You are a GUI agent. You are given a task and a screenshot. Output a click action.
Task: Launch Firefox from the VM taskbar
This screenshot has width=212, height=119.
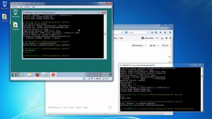(x=37, y=75)
